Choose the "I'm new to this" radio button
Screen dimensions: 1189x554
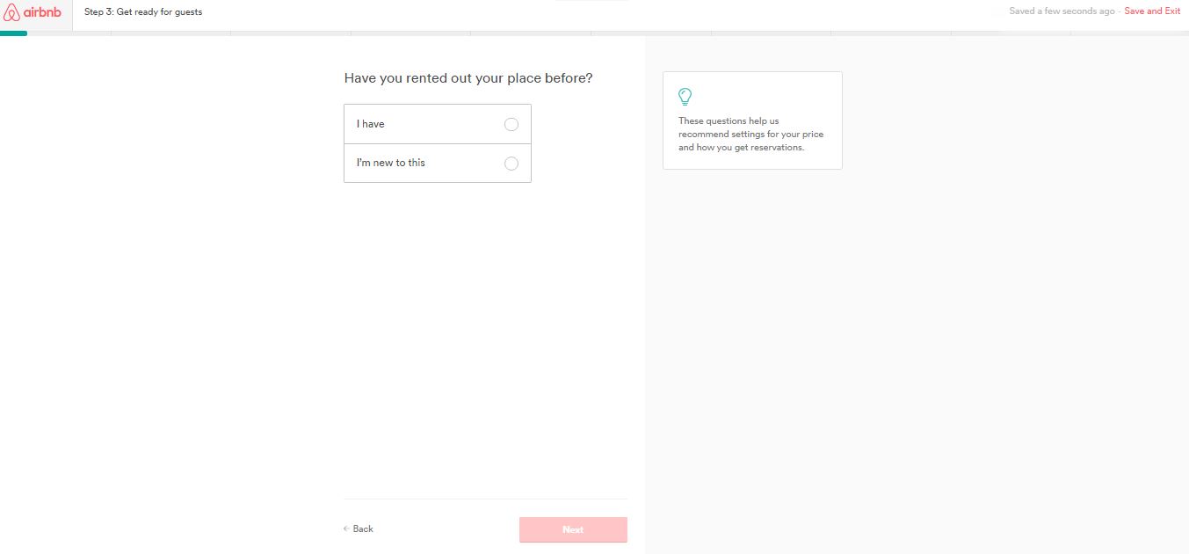coord(511,164)
